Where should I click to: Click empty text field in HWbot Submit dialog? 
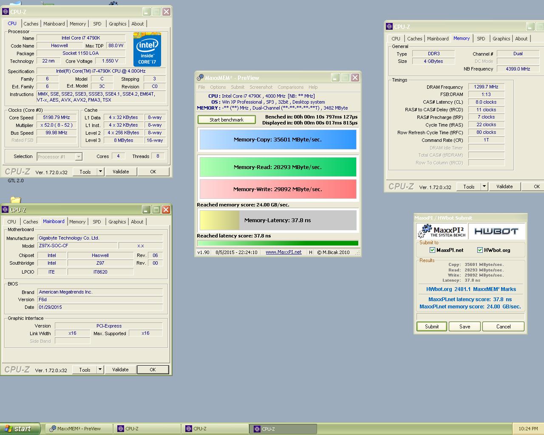pos(470,317)
